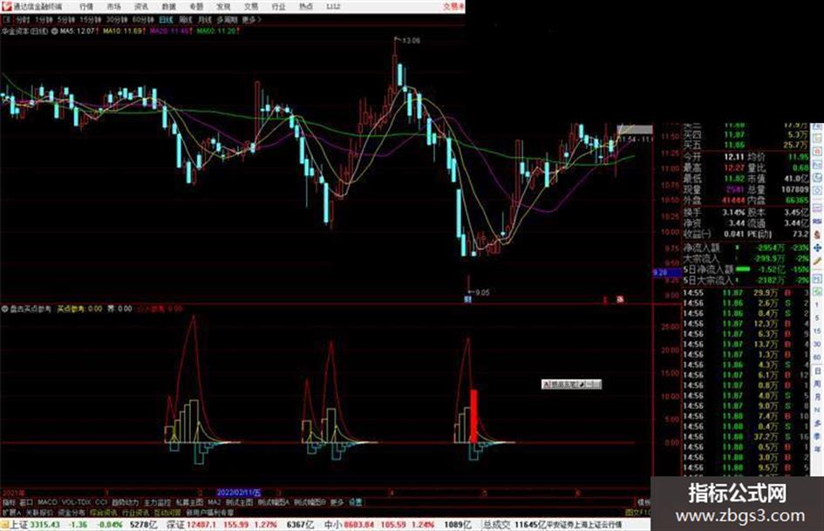Viewport: 824px width, 531px height.
Task: Click the small floating toolbar on the lower chart
Action: point(571,385)
